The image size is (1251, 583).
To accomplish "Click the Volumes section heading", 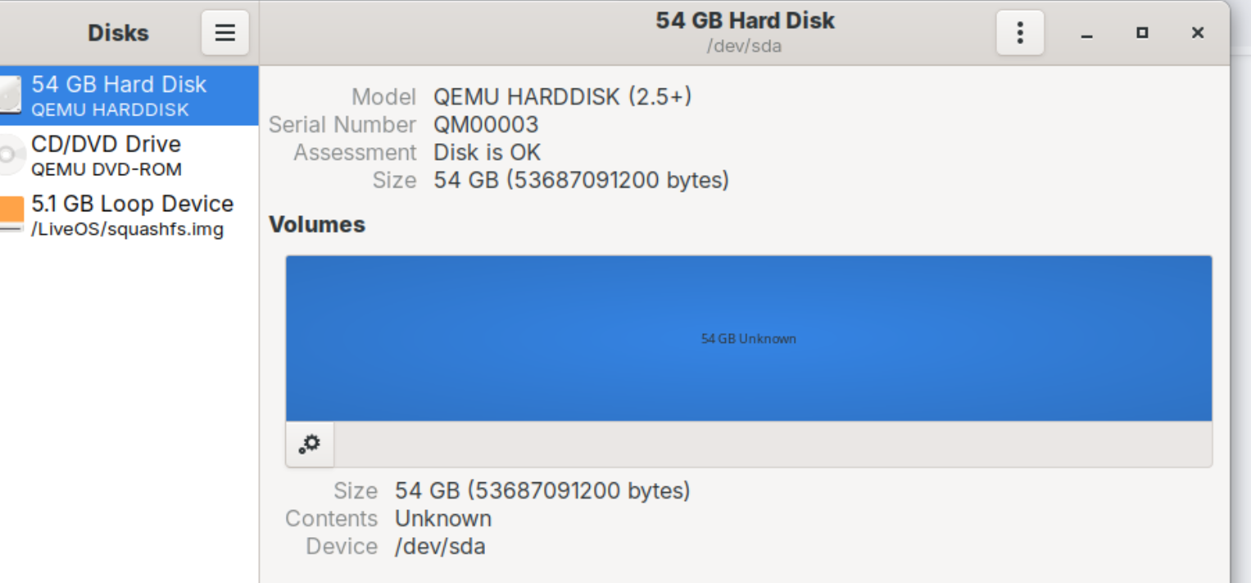I will coord(317,224).
